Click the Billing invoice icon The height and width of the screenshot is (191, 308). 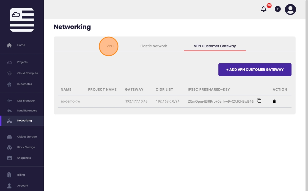pyautogui.click(x=9, y=175)
